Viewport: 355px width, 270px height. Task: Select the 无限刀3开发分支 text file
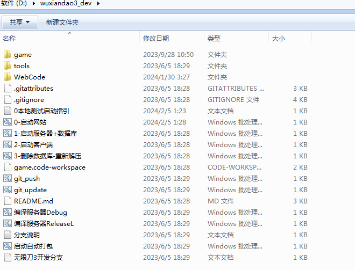(x=38, y=257)
